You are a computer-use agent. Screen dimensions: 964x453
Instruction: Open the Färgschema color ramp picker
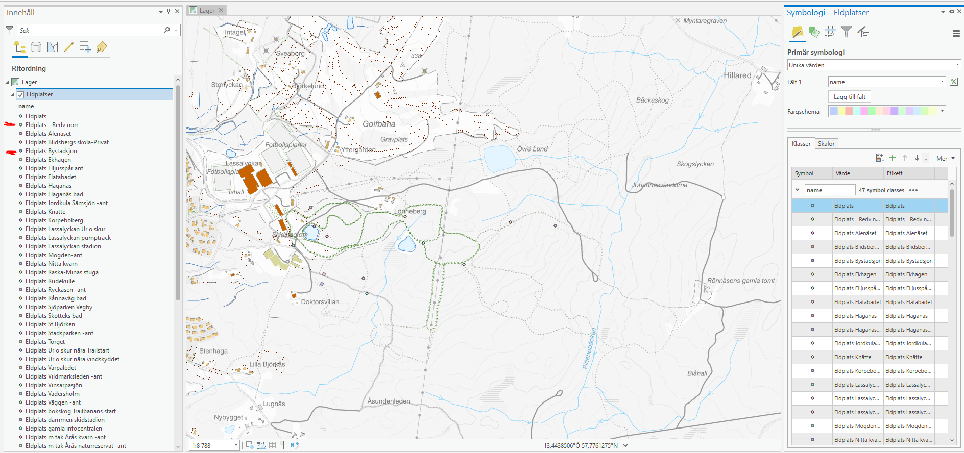click(887, 111)
